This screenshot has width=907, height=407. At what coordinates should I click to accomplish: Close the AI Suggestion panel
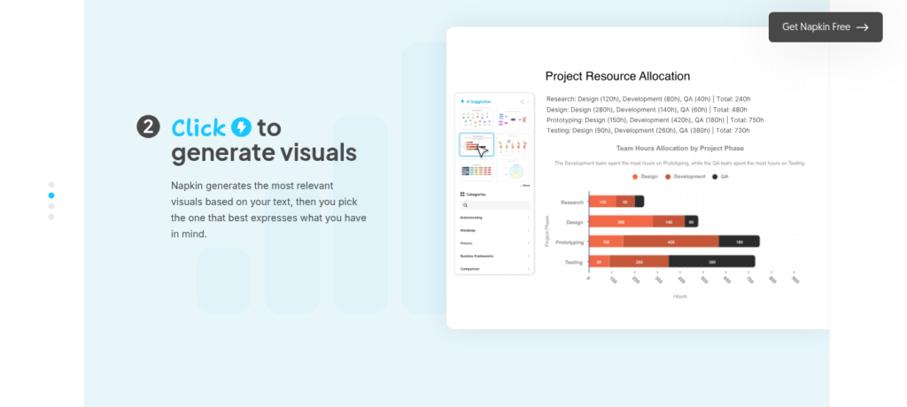[528, 102]
